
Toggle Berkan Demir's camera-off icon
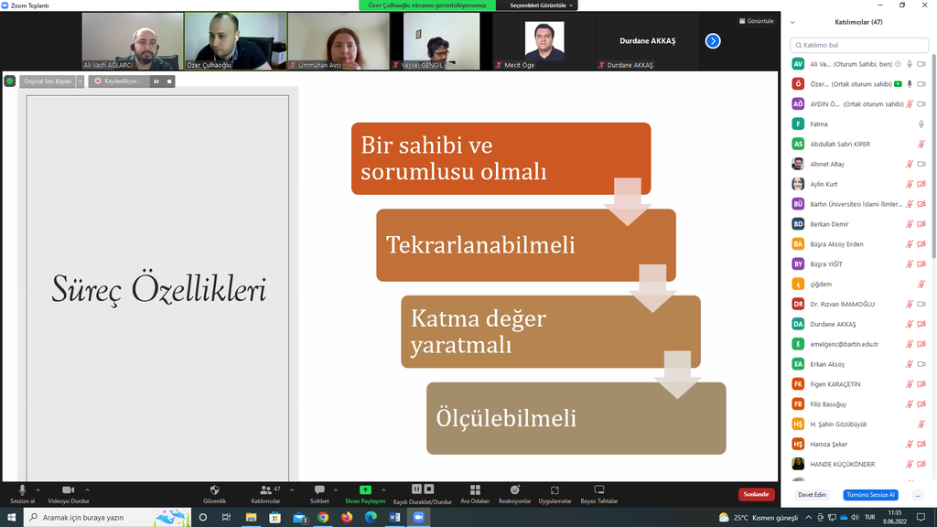click(921, 224)
